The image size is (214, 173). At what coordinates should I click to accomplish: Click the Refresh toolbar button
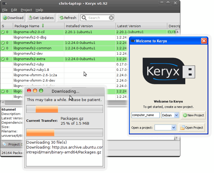(68, 18)
